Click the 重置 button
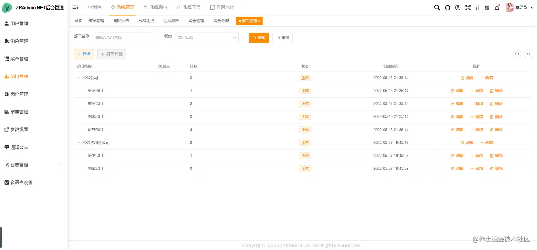 tap(283, 38)
